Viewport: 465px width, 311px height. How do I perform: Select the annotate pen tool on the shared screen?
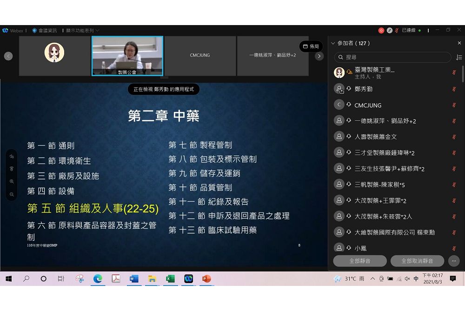coord(12,157)
